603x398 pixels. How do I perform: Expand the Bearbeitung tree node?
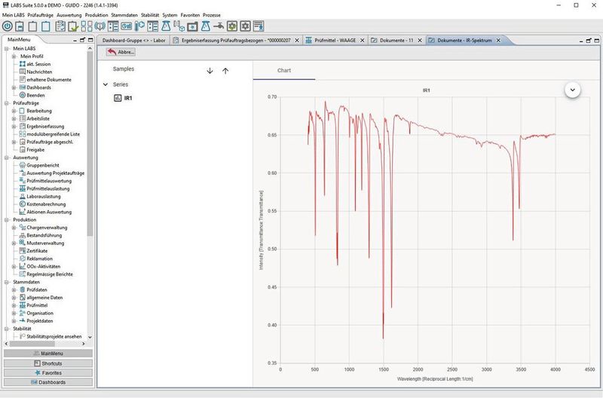(14, 111)
